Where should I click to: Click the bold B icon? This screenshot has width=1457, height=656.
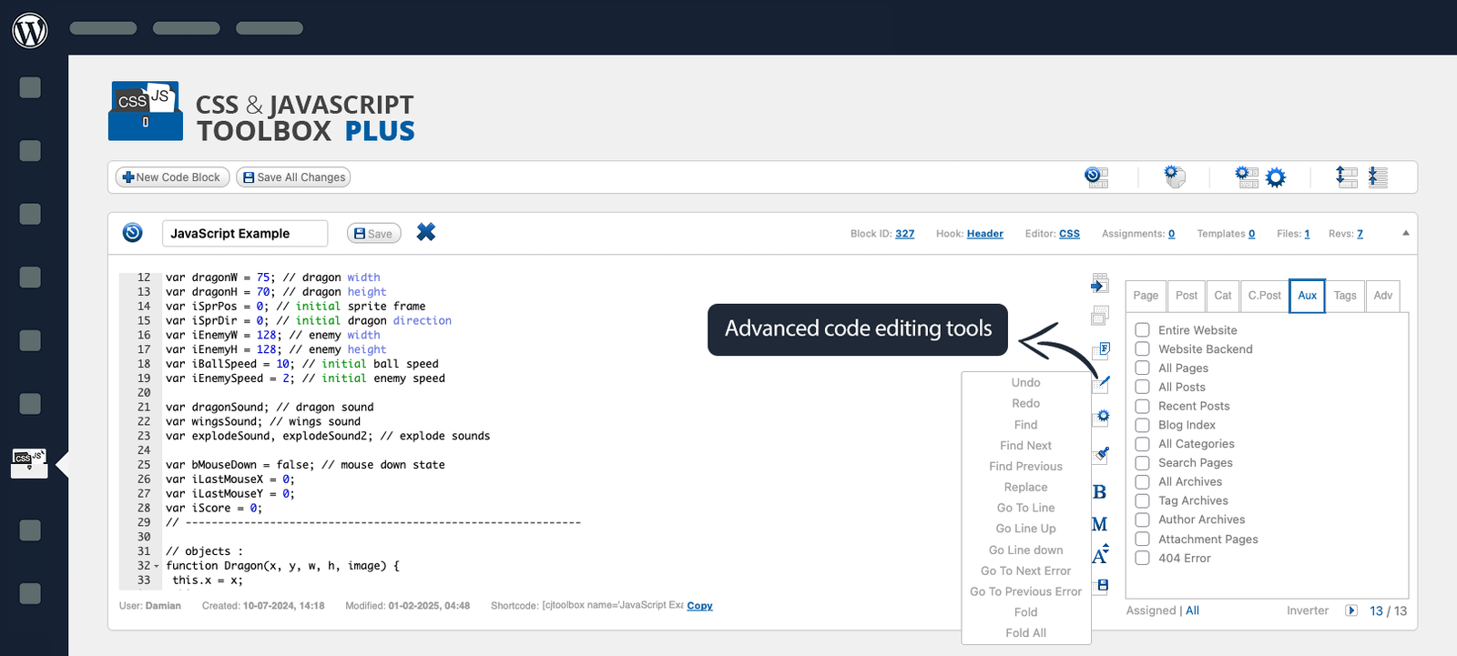1099,492
